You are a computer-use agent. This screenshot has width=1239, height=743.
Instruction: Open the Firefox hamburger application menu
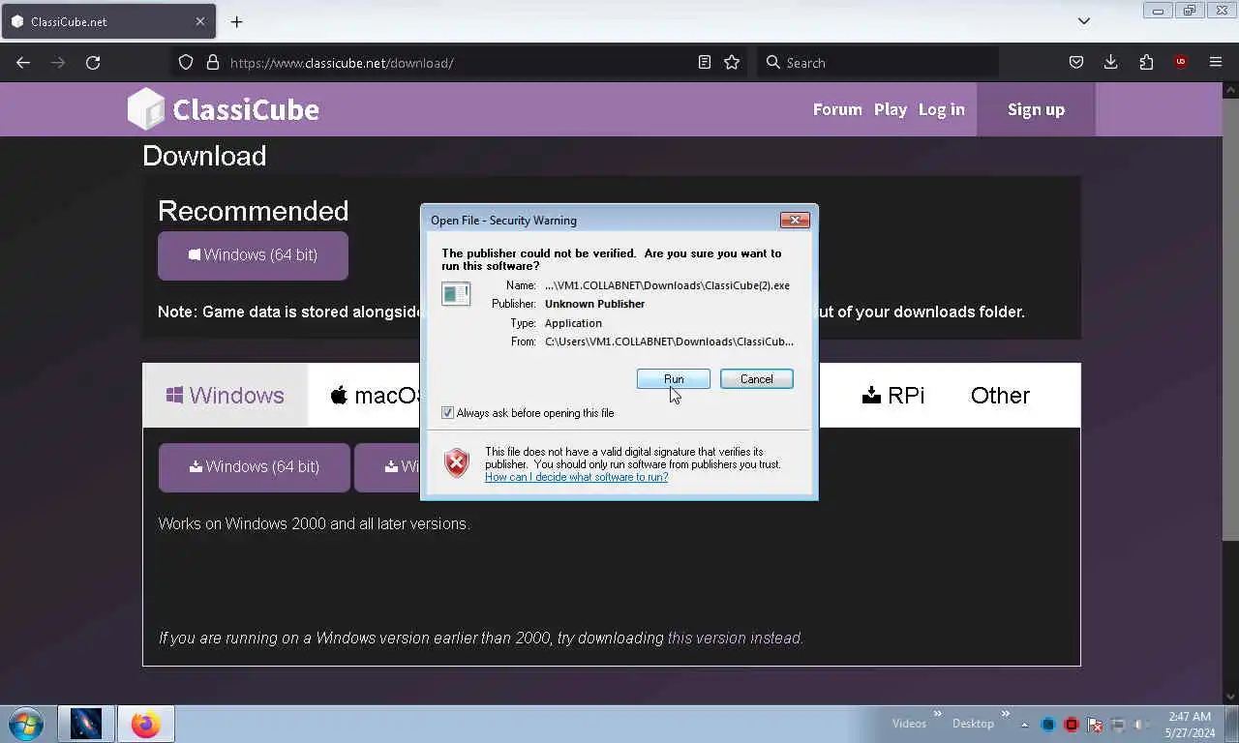pyautogui.click(x=1216, y=62)
